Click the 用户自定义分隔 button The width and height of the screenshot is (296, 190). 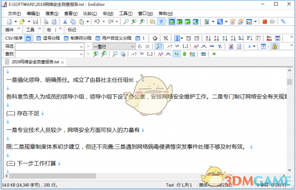click(x=113, y=38)
